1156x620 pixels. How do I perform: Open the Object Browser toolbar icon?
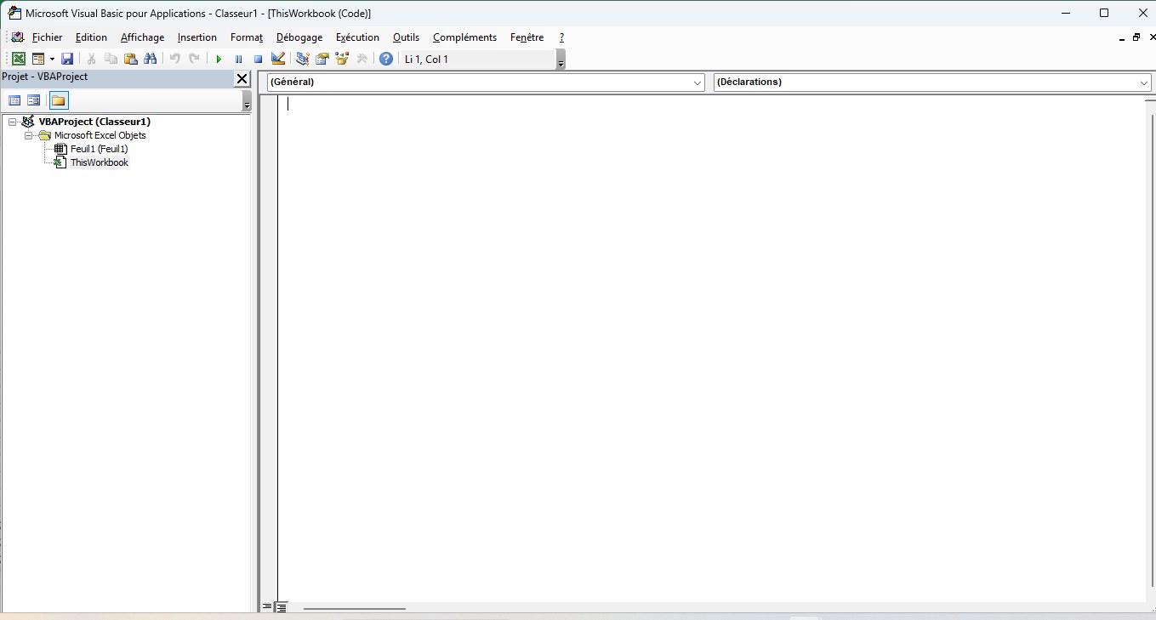(342, 59)
